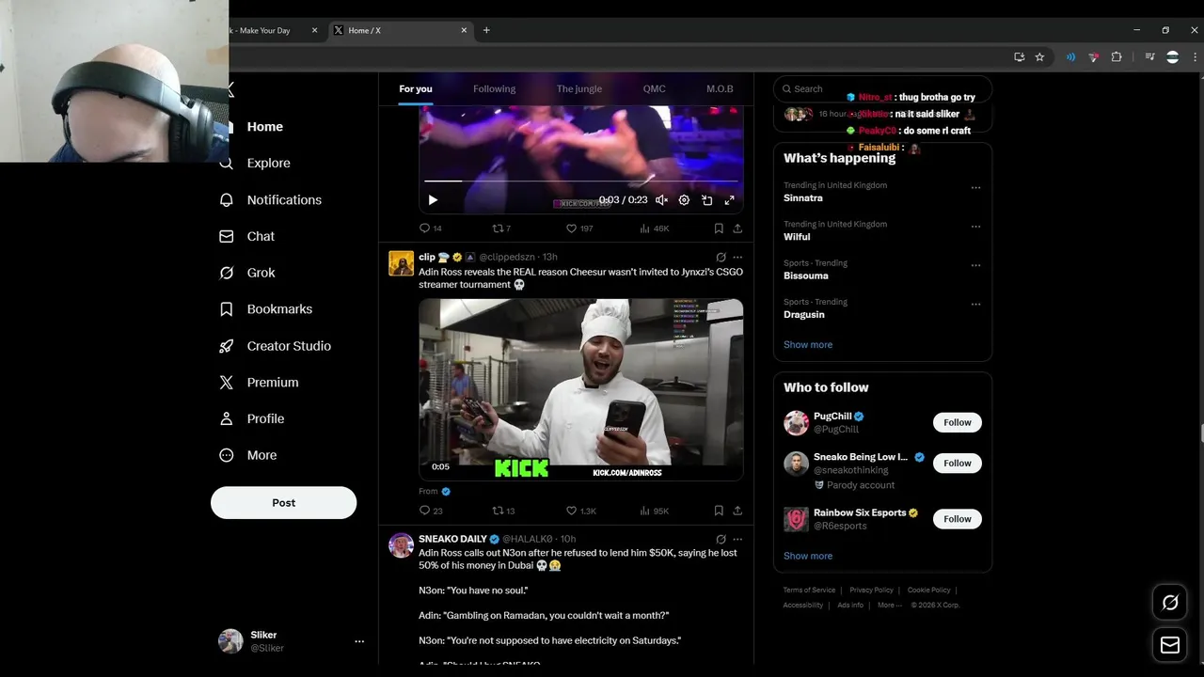Play the top video

click(x=433, y=200)
